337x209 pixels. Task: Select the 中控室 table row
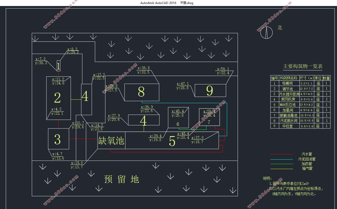pyautogui.click(x=300, y=126)
